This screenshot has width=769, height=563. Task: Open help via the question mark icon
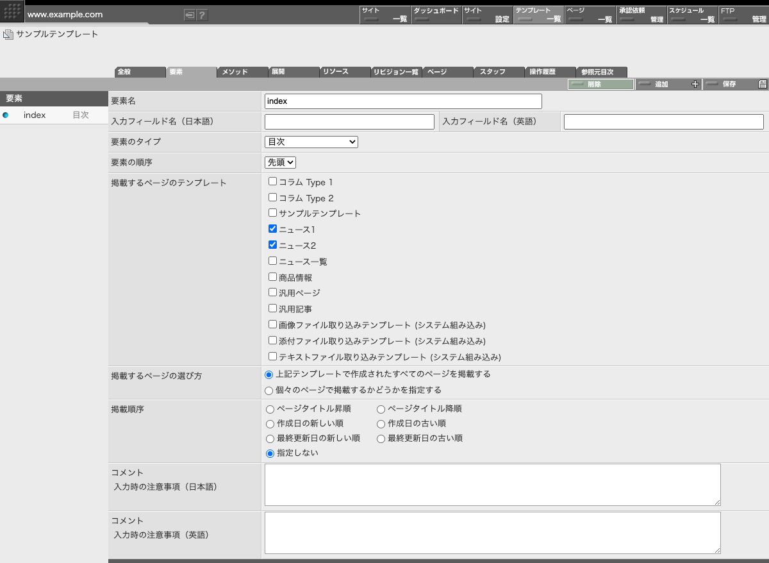coord(202,15)
